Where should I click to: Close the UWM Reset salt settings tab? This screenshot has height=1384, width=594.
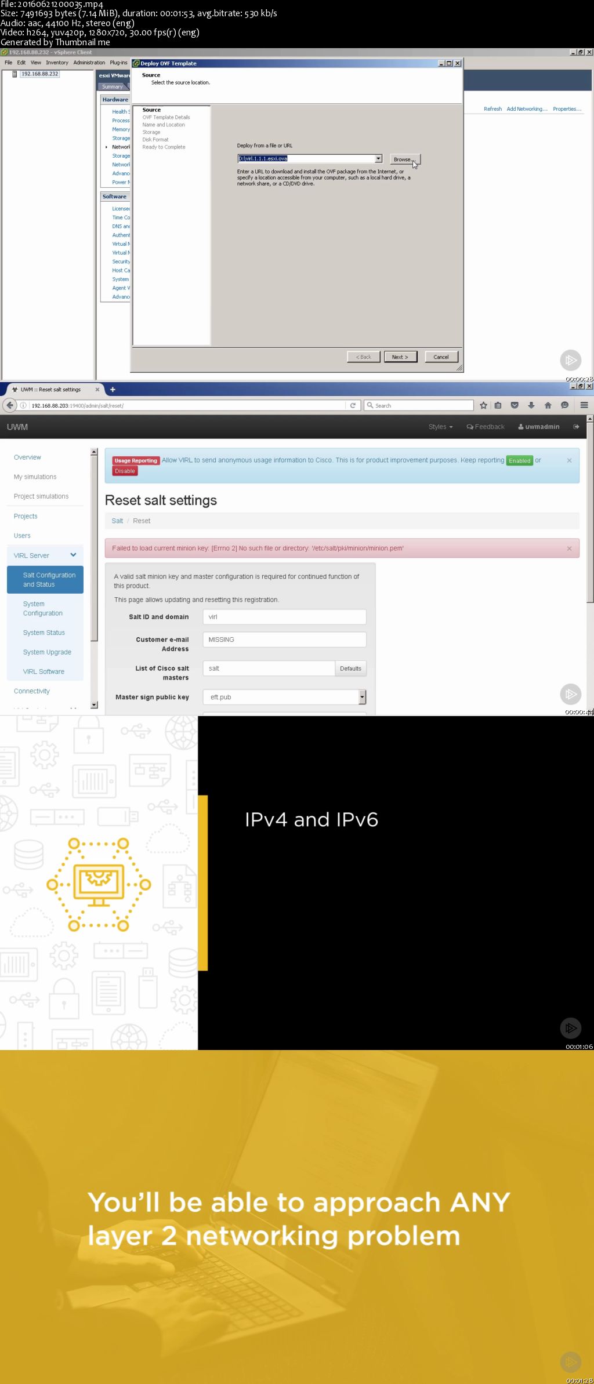pos(97,390)
